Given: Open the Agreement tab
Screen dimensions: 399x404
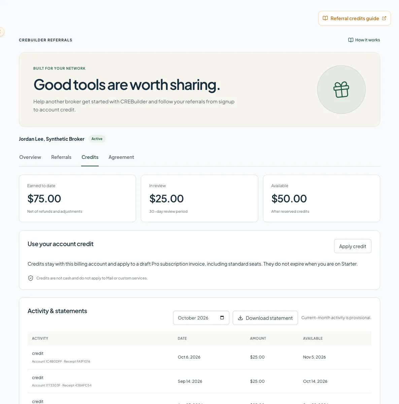Looking at the screenshot, I should pyautogui.click(x=121, y=157).
